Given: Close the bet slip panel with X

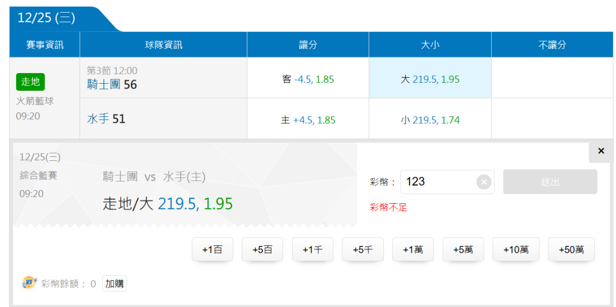Looking at the screenshot, I should coord(601,151).
